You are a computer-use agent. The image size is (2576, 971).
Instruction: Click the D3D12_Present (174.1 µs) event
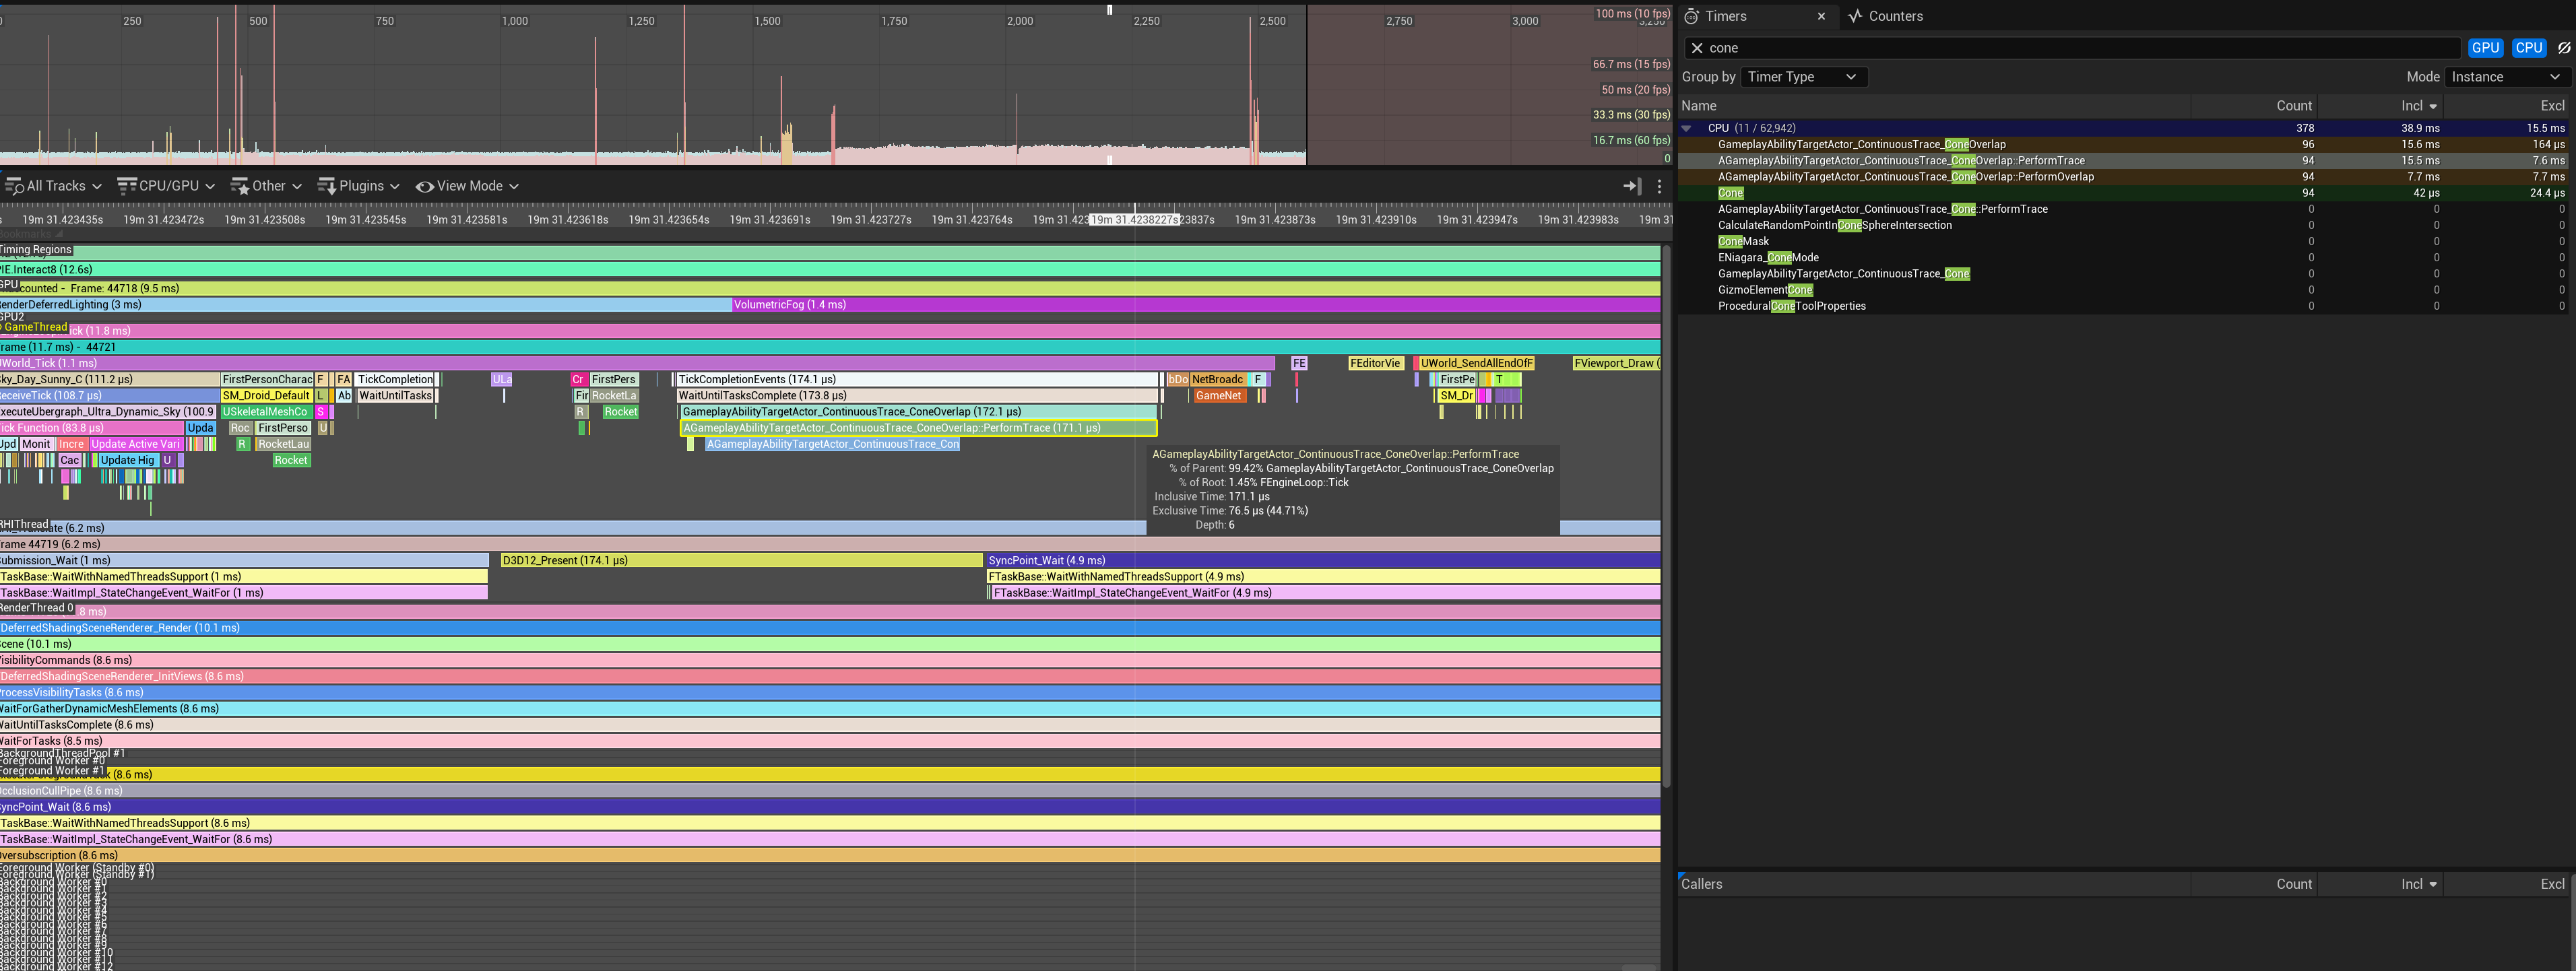click(741, 560)
